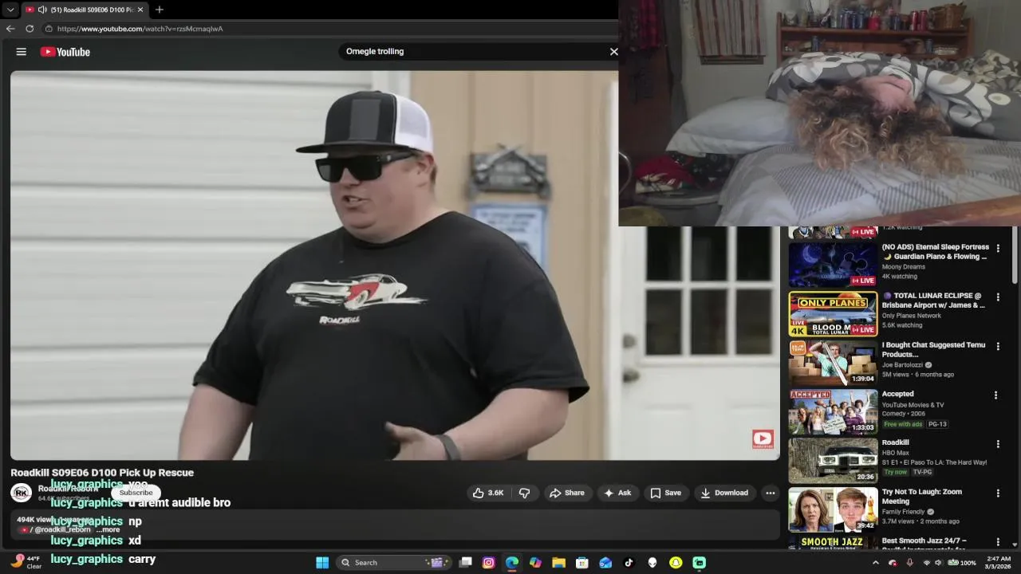Image resolution: width=1021 pixels, height=574 pixels.
Task: Open the battery 100% indicator
Action: pyautogui.click(x=963, y=562)
